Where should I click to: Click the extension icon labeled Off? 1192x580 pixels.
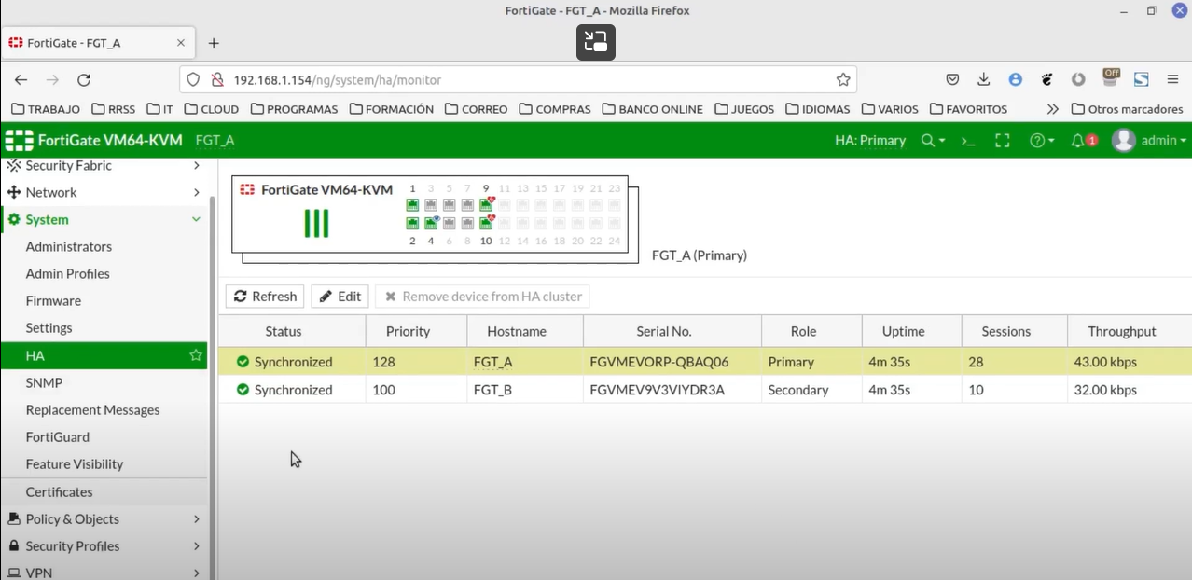[x=1111, y=78]
